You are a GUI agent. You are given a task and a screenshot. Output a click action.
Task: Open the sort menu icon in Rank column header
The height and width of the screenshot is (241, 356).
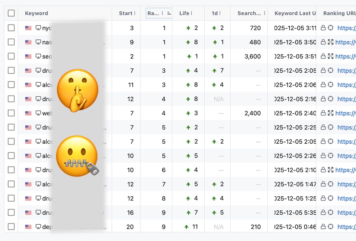(x=169, y=13)
